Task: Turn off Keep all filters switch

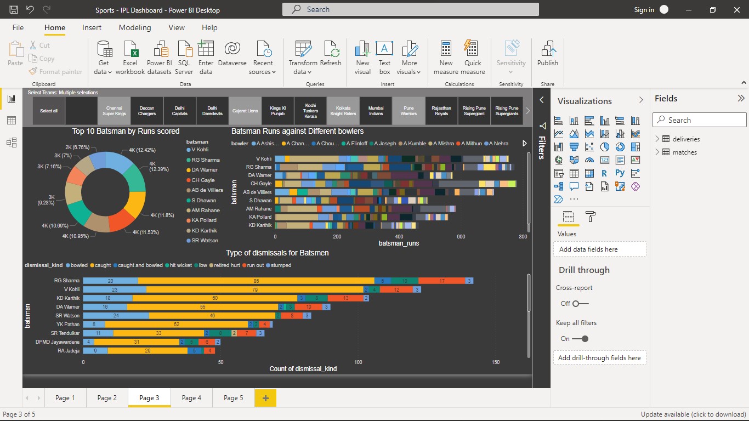Action: tap(580, 339)
